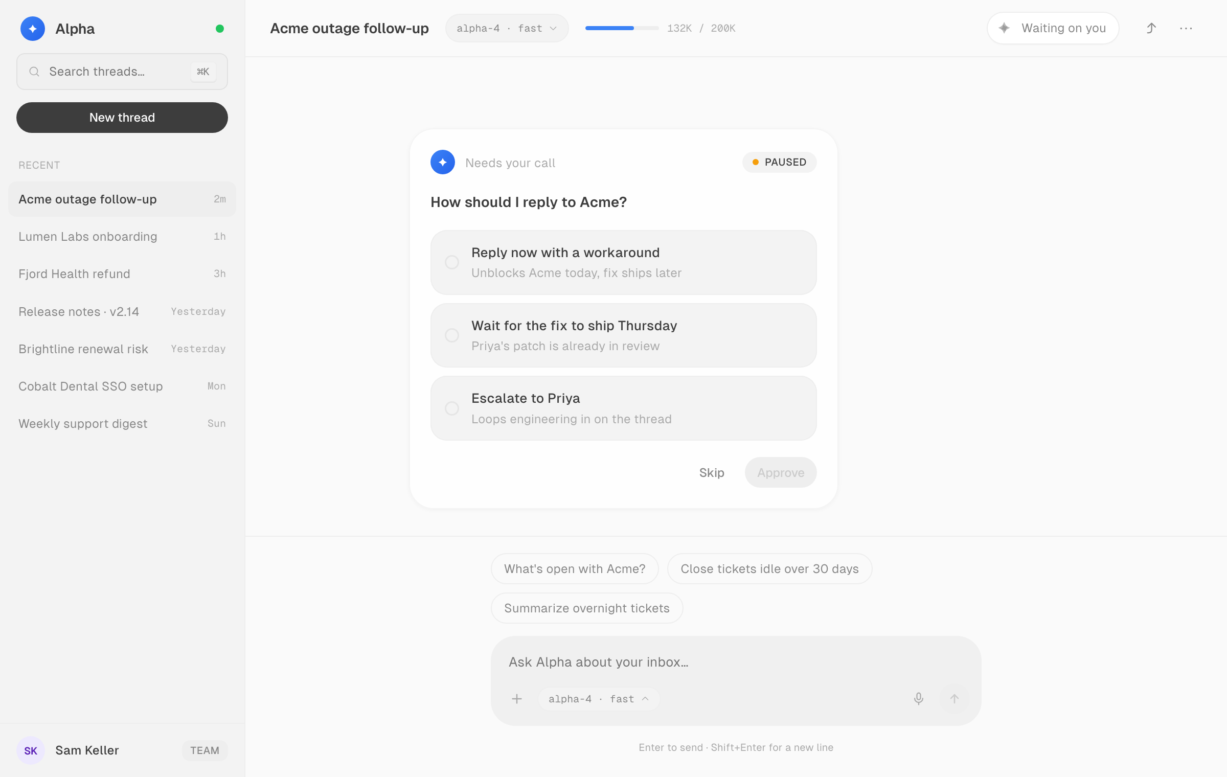Click the Approve button
This screenshot has height=777, width=1227.
781,472
